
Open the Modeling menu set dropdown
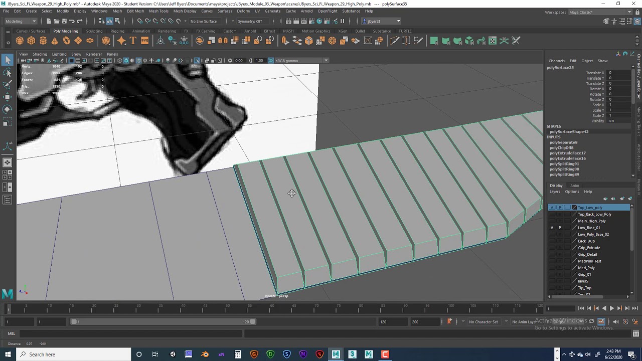click(21, 21)
